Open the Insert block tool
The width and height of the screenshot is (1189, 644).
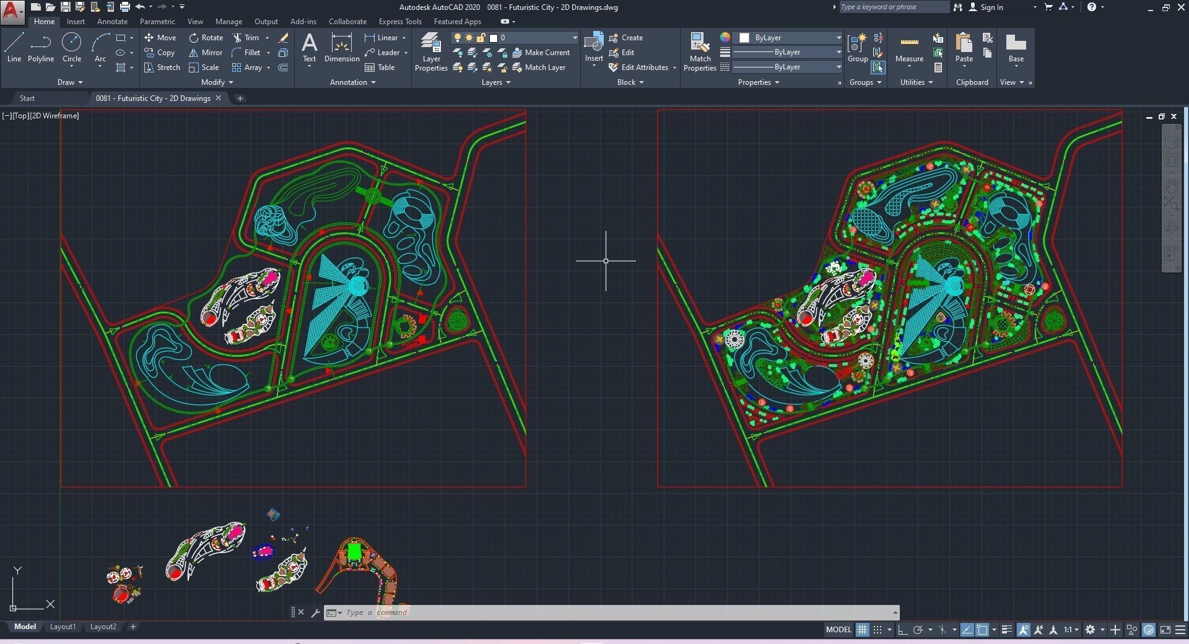tap(594, 48)
